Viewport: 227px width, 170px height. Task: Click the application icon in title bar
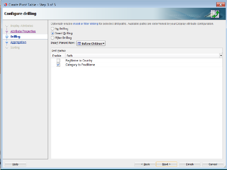[x=5, y=5]
